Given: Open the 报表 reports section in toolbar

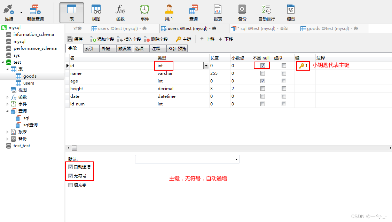Looking at the screenshot, I should tap(218, 13).
